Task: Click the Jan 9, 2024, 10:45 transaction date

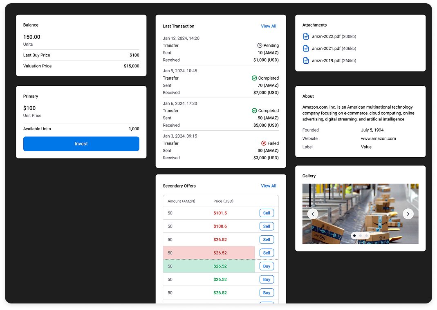Action: click(180, 71)
